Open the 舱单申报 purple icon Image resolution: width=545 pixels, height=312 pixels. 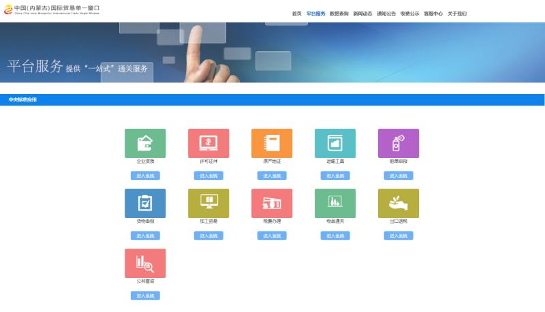(x=399, y=143)
